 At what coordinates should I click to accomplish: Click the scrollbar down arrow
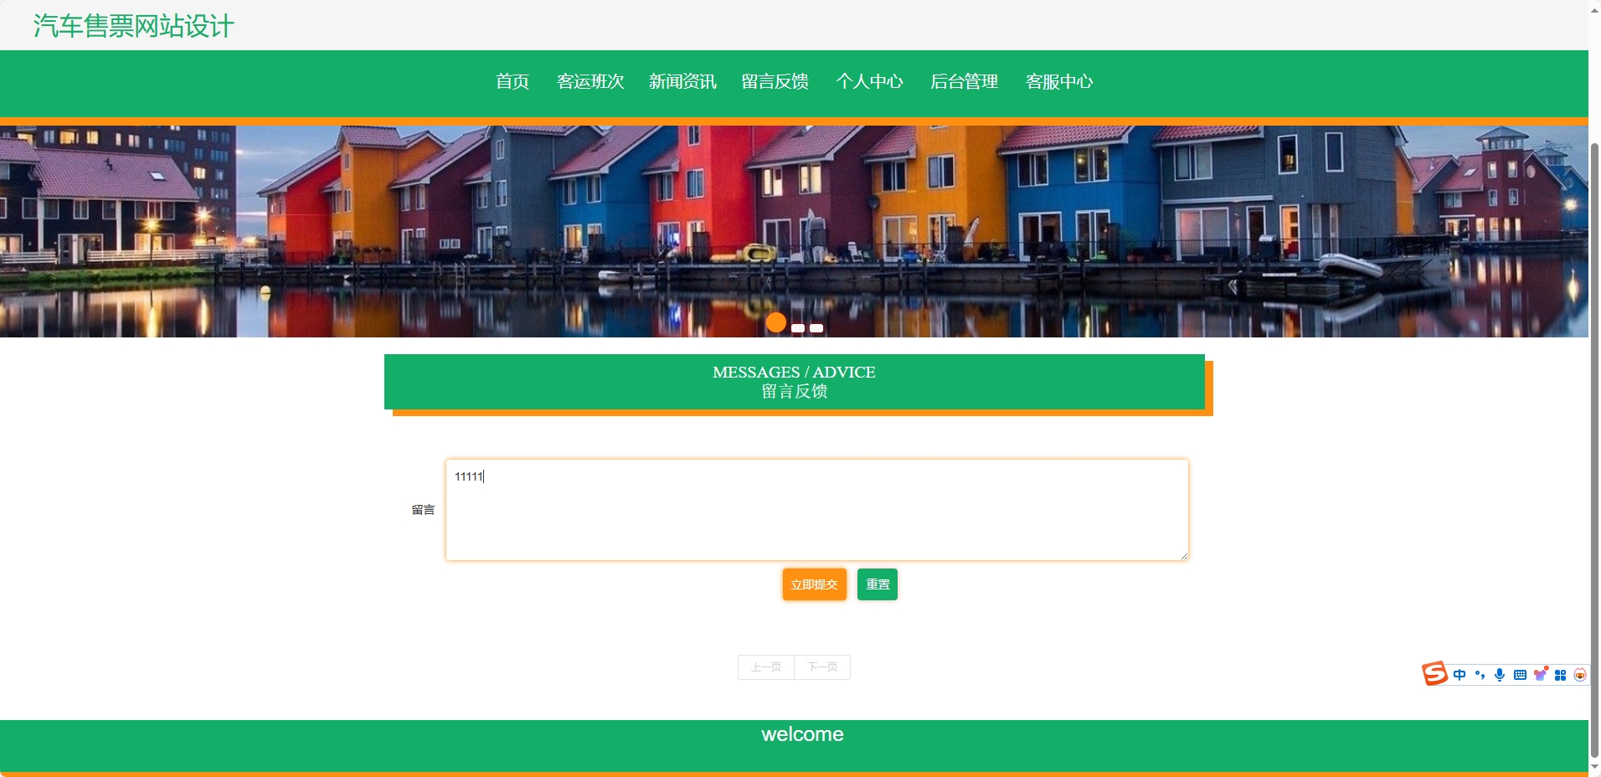click(x=1594, y=767)
